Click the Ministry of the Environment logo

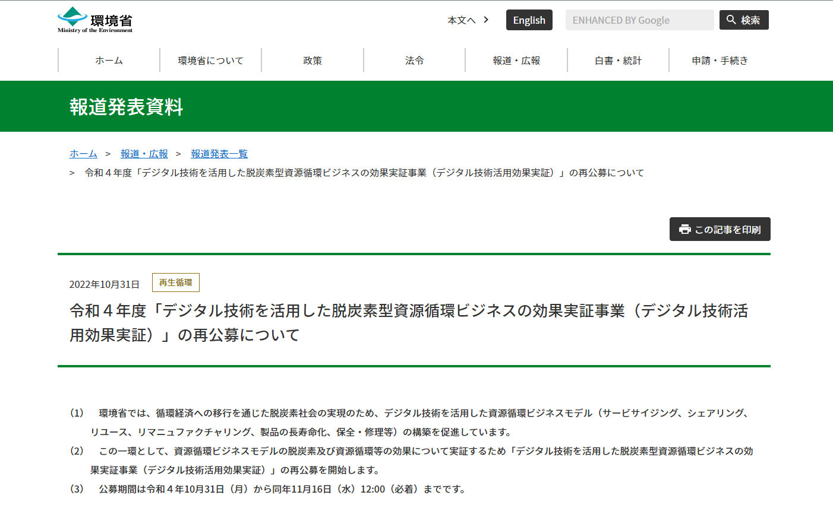(x=95, y=20)
